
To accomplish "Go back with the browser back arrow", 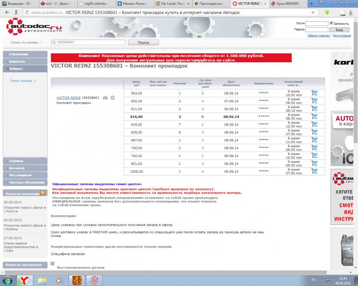I will [x=7, y=12].
